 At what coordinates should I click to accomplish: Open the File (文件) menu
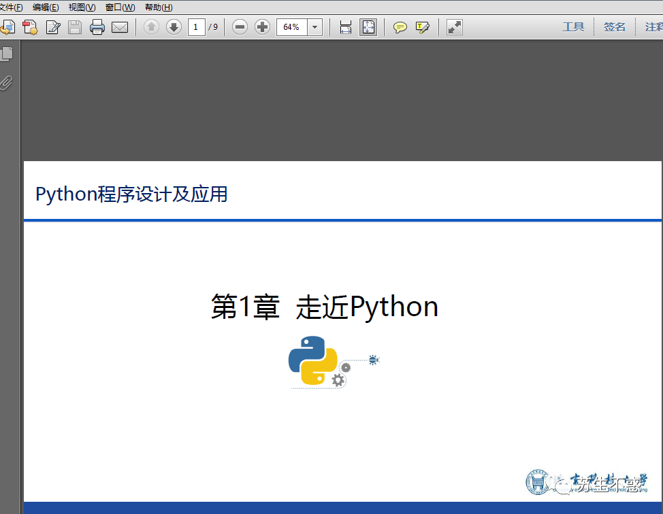[11, 7]
